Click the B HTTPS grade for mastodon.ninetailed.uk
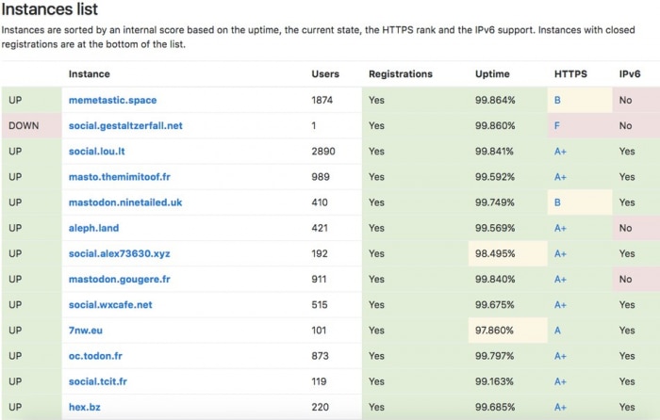The height and width of the screenshot is (420, 660). (x=557, y=202)
